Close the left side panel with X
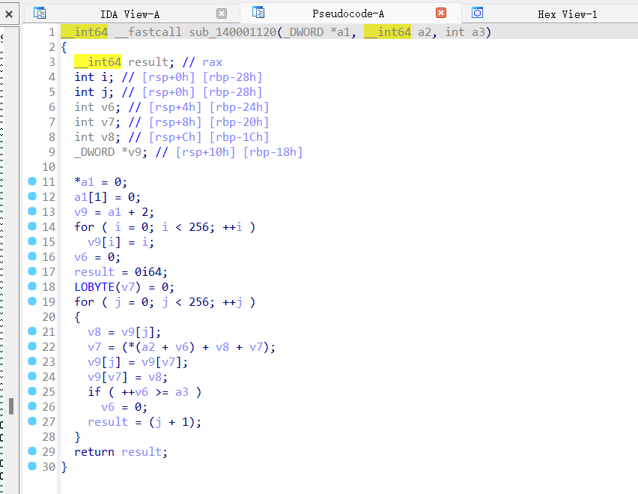638x494 pixels. (x=9, y=14)
